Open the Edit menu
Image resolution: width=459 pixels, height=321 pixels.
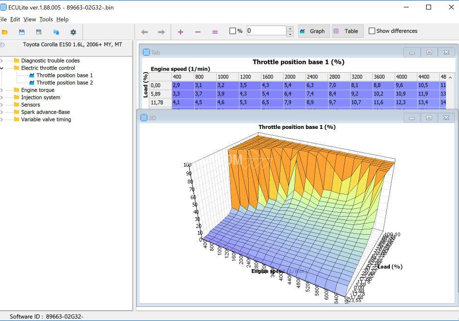tap(15, 19)
